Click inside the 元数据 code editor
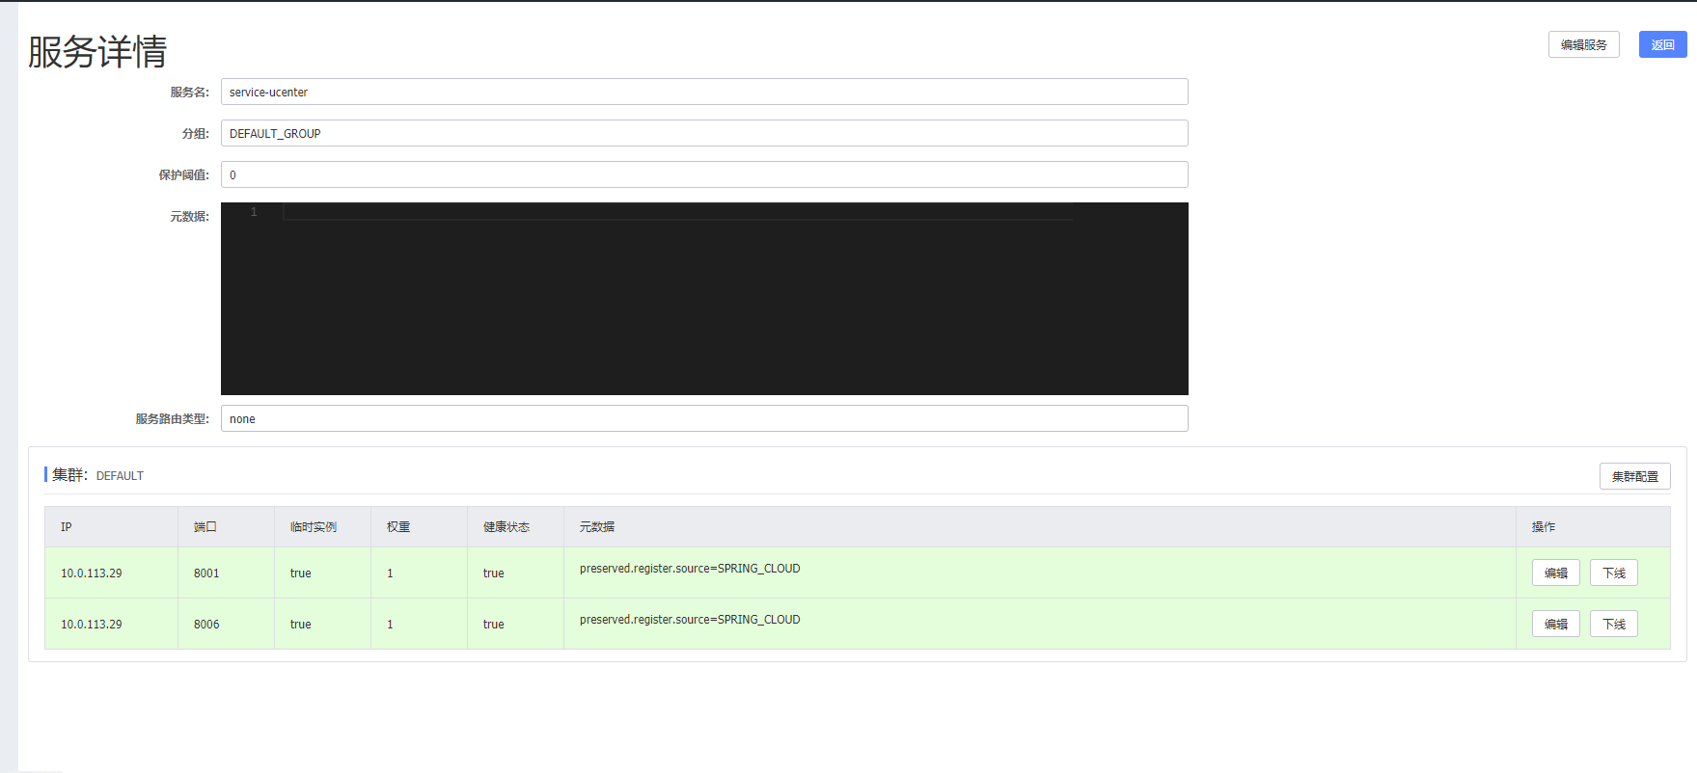Viewport: 1697px width, 773px height. [704, 299]
